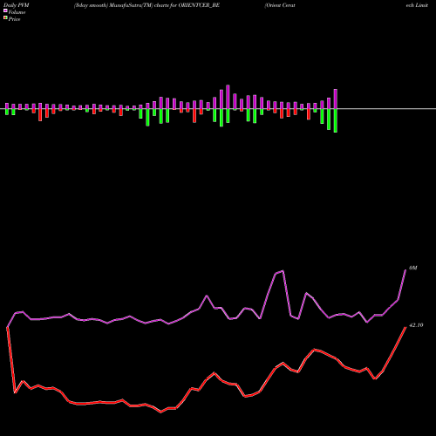This screenshot has height=436, width=436.
Task: Click the Daily PVM title text
Action: point(17,5)
